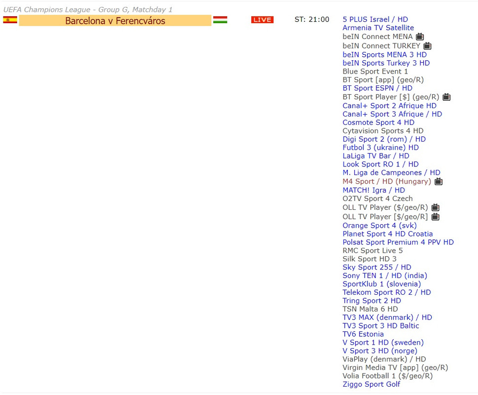Viewport: 478px width, 395px height.
Task: Click beIN Connect TURKEY text
Action: pyautogui.click(x=381, y=46)
